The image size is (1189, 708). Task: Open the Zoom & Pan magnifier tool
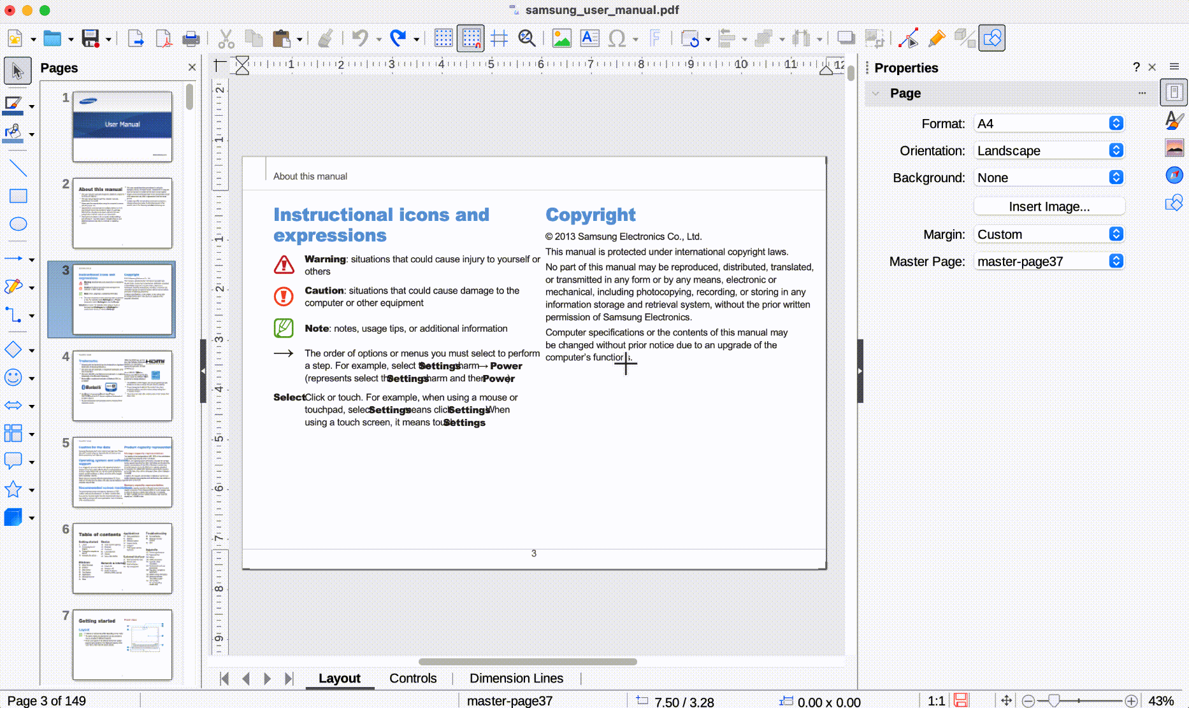(527, 39)
